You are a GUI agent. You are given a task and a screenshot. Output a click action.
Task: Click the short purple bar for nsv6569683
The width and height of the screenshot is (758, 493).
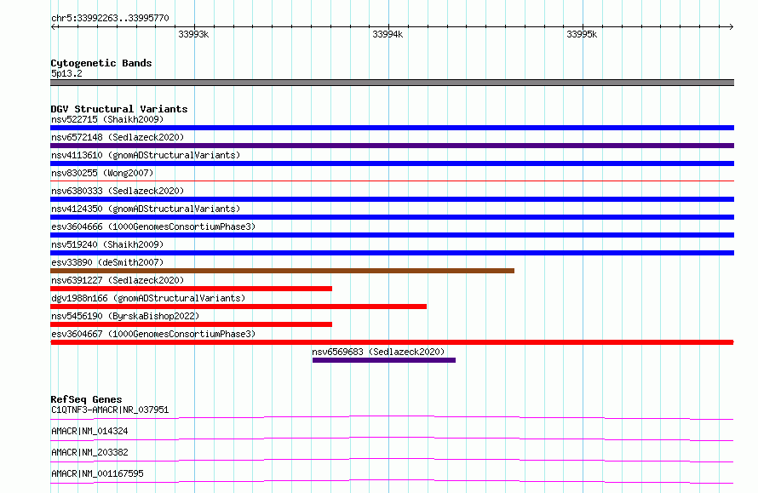tap(384, 360)
